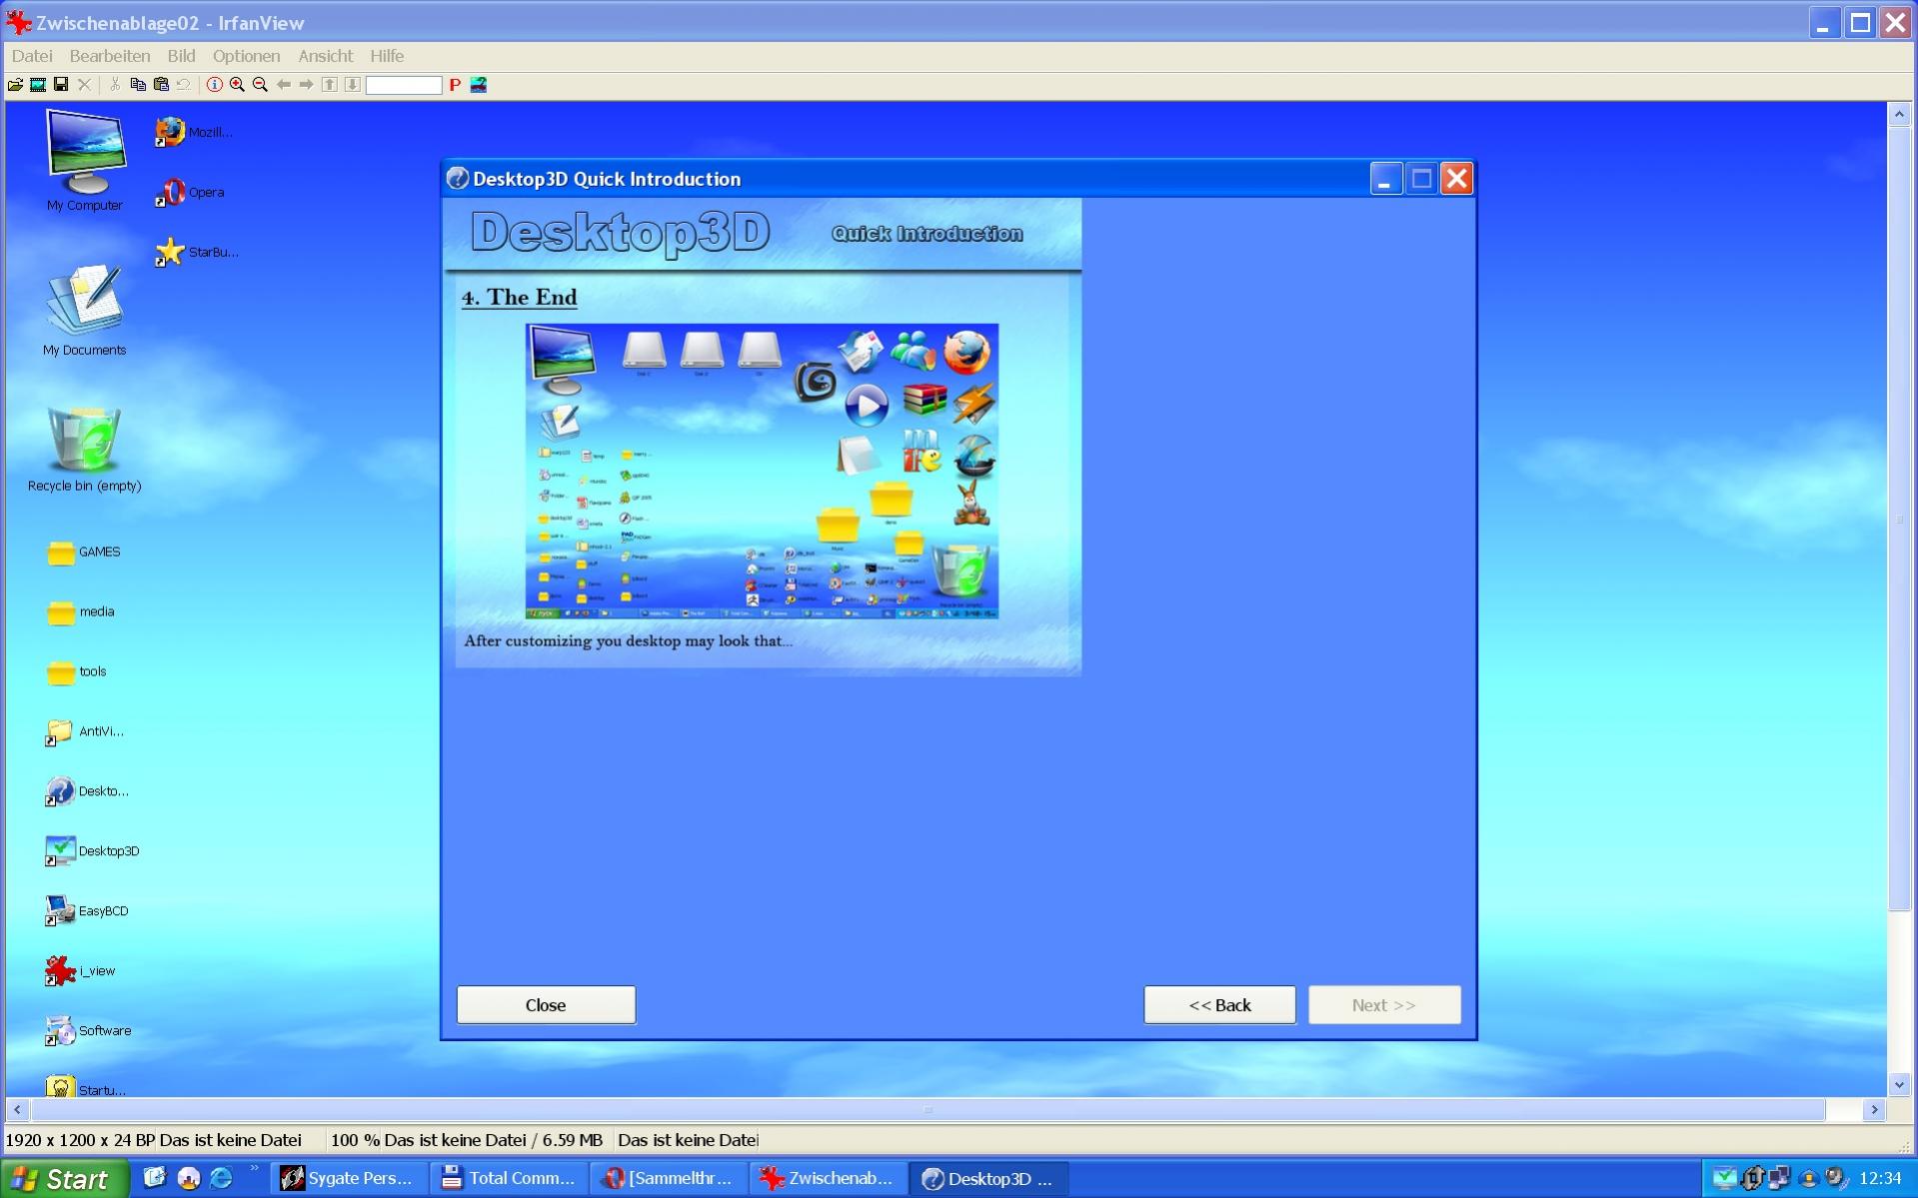Image resolution: width=1918 pixels, height=1198 pixels.
Task: Click the Undo toolbar icon
Action: pyautogui.click(x=184, y=85)
